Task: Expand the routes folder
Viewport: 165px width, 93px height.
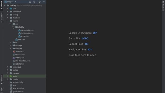Action: pos(7,70)
